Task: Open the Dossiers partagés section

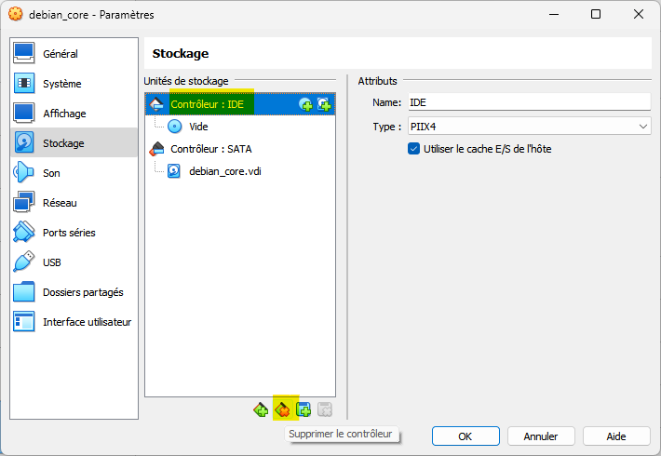Action: point(74,292)
